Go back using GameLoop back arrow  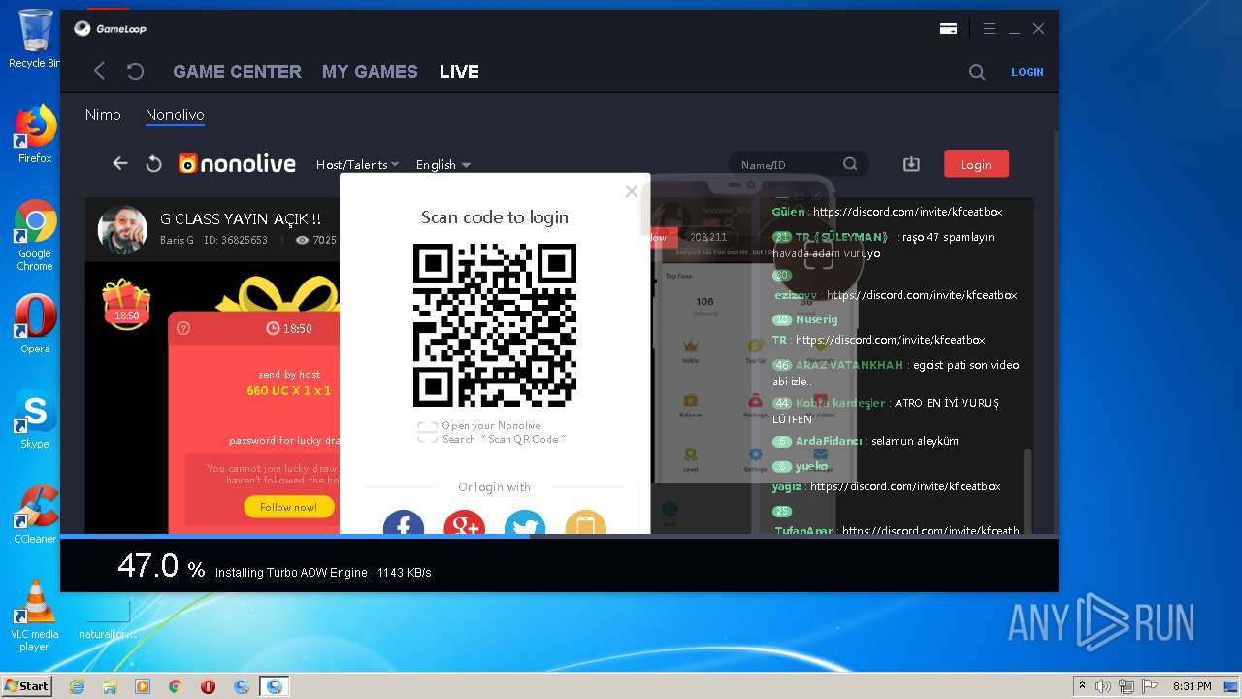tap(99, 71)
